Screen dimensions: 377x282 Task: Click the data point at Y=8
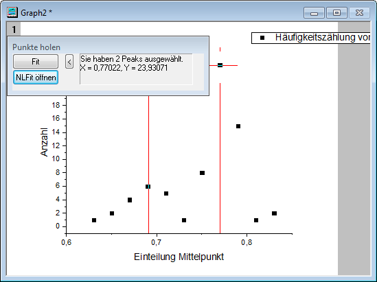tap(202, 173)
